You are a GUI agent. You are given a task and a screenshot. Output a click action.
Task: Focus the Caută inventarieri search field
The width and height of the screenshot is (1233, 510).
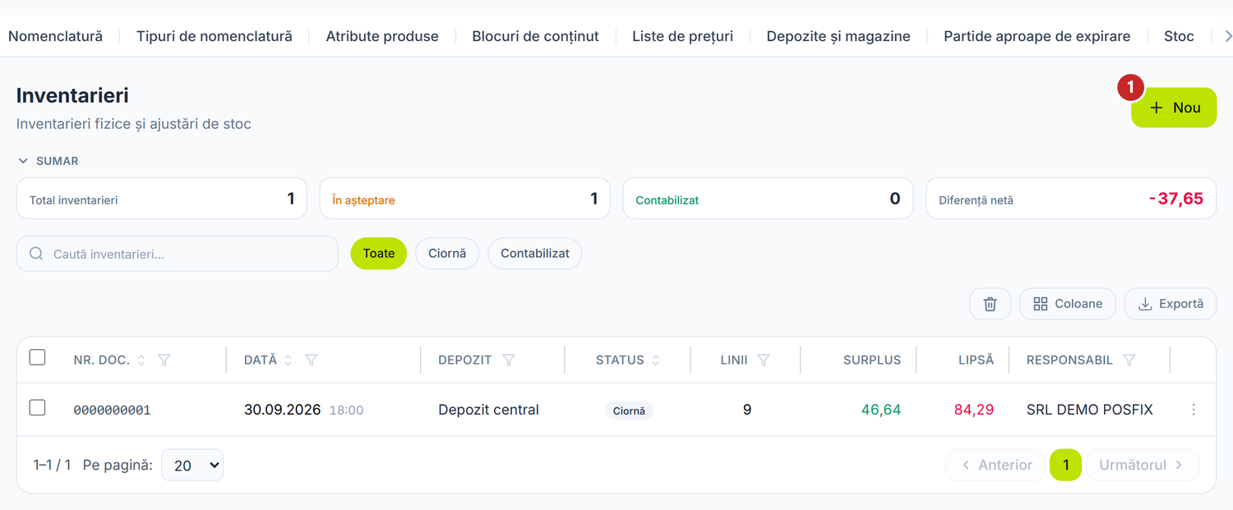(x=178, y=254)
